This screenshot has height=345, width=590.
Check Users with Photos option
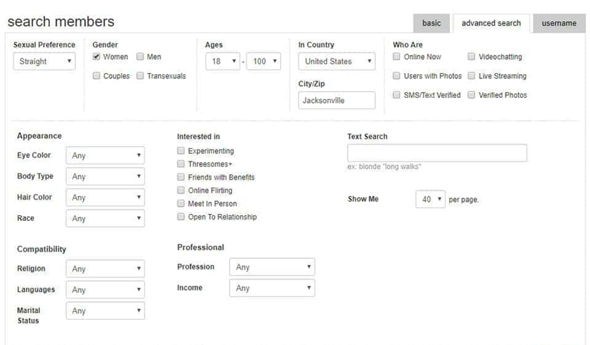(396, 76)
